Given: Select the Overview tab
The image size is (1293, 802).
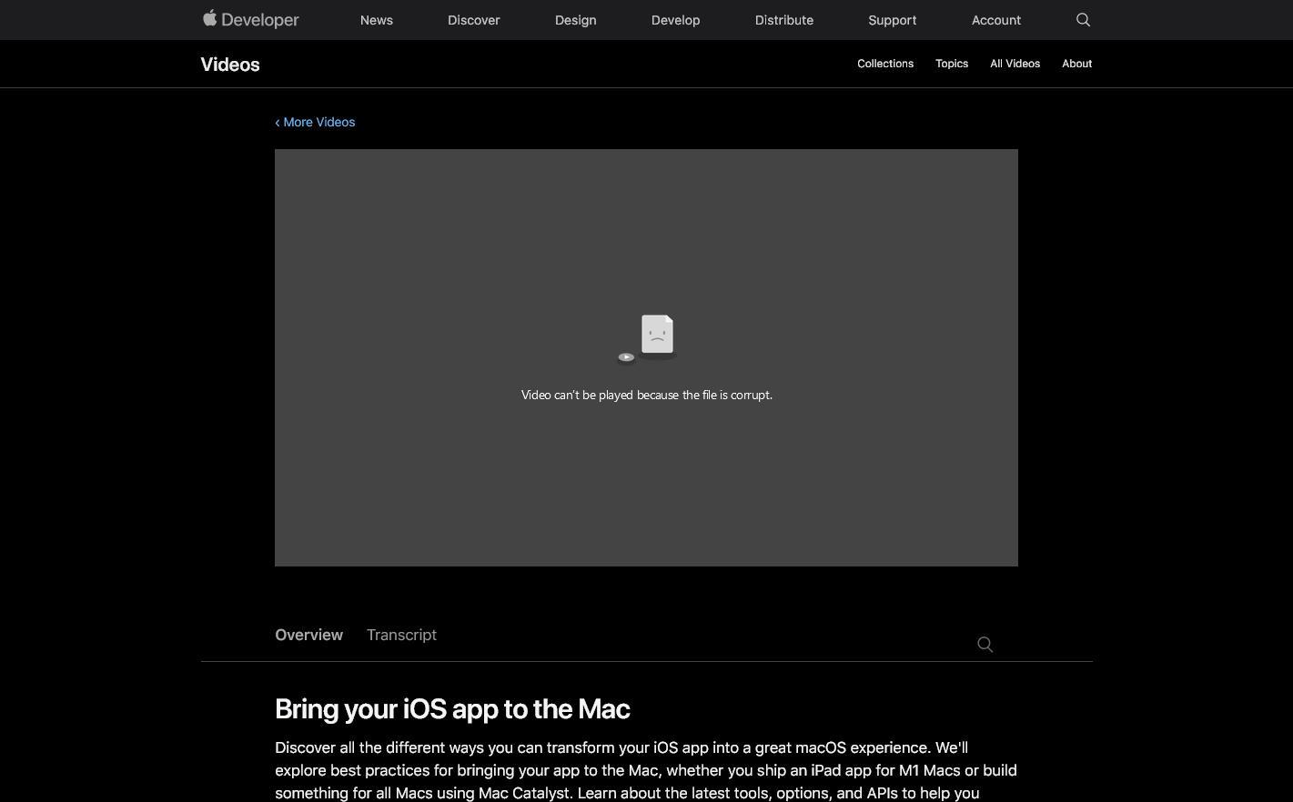Looking at the screenshot, I should click(x=308, y=635).
